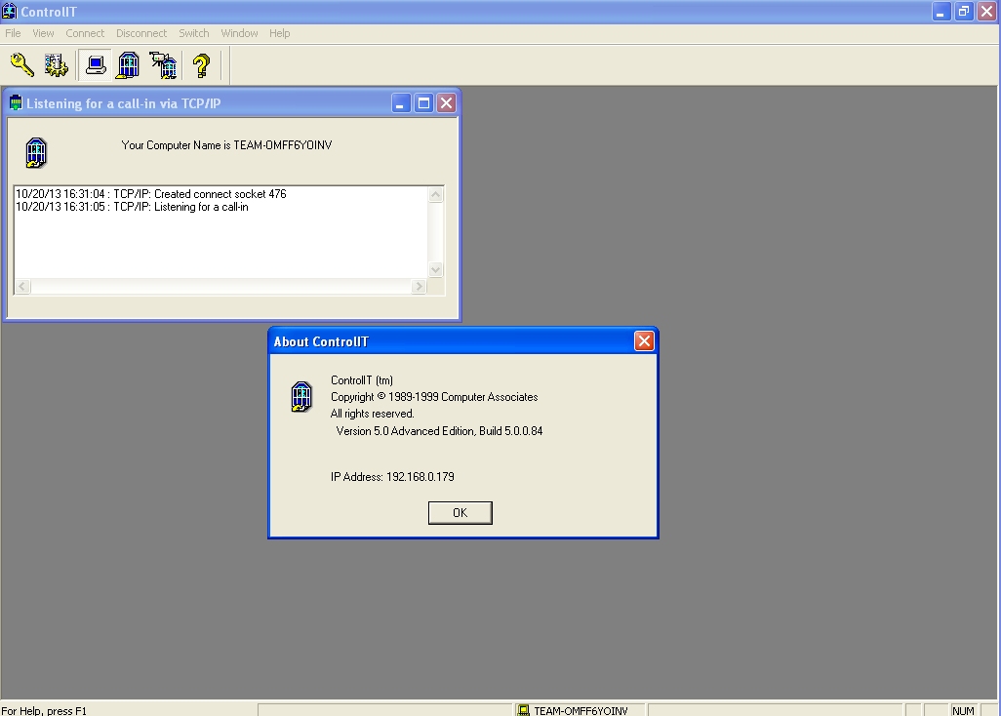
Task: Open the View menu
Action: (x=43, y=33)
